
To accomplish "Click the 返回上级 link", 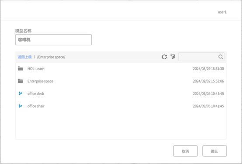I will pyautogui.click(x=25, y=57).
